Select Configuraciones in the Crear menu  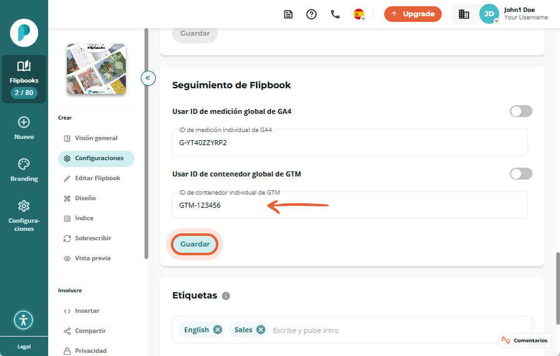pos(96,158)
